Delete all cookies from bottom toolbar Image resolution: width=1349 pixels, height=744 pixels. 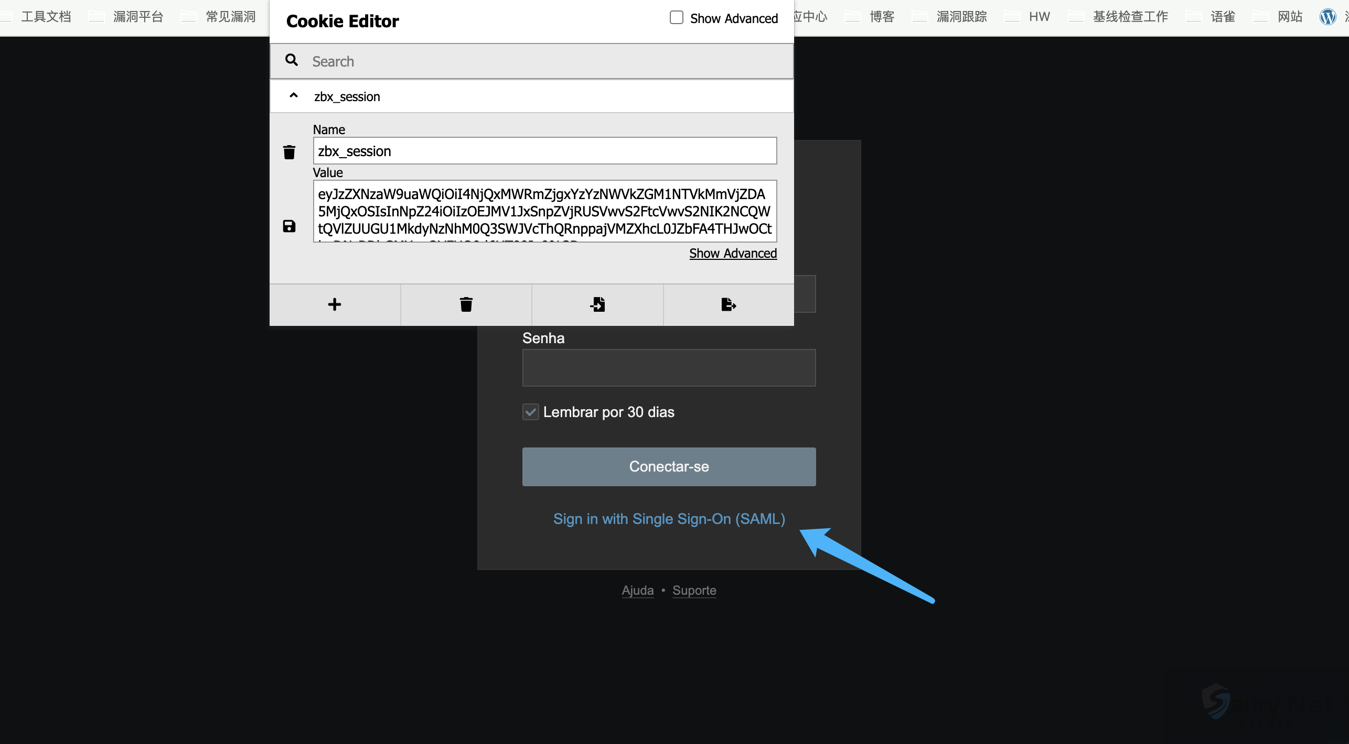point(466,304)
